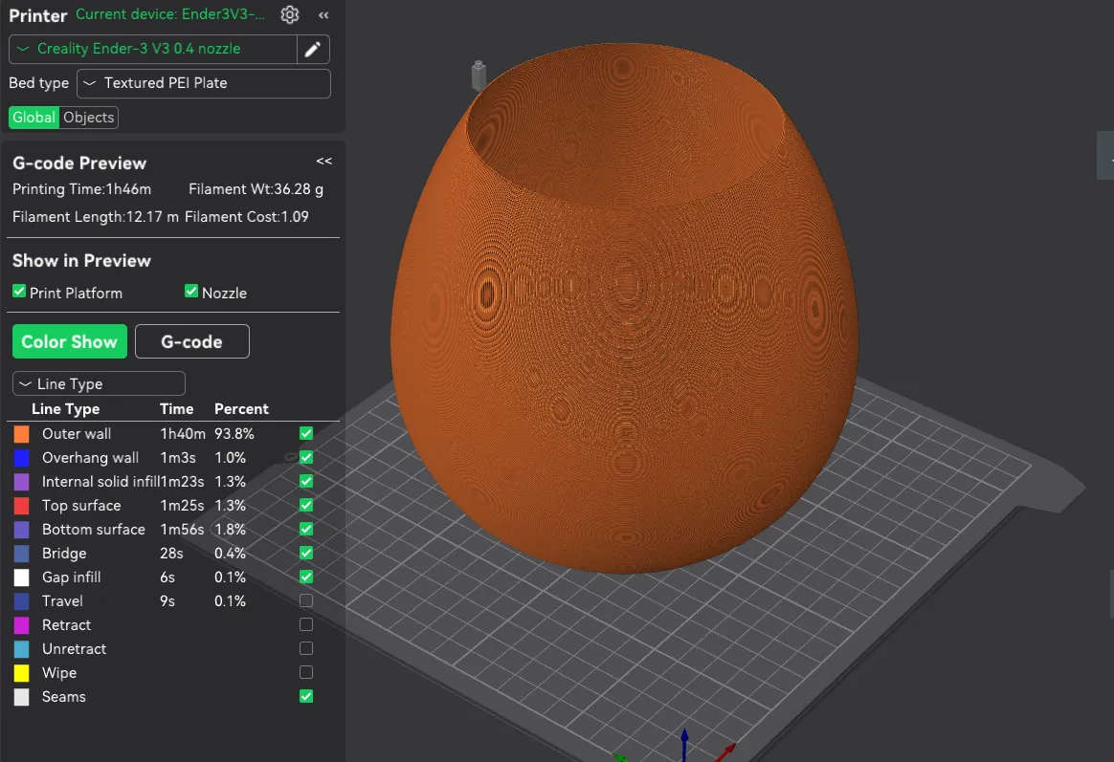Screen dimensions: 1114x762
Task: Collapse the G-code Preview panel
Action: tap(324, 161)
